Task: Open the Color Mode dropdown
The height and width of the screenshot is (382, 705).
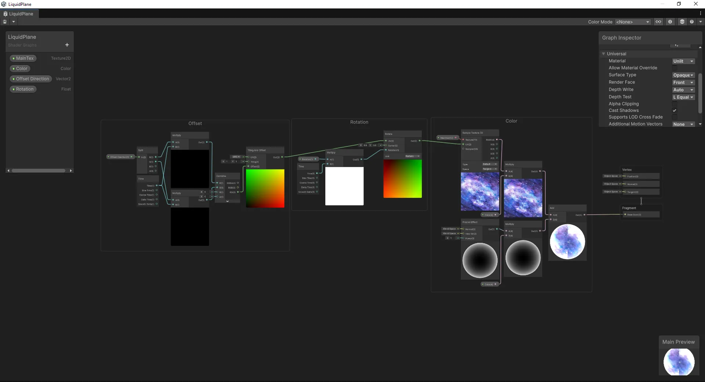Action: point(633,22)
